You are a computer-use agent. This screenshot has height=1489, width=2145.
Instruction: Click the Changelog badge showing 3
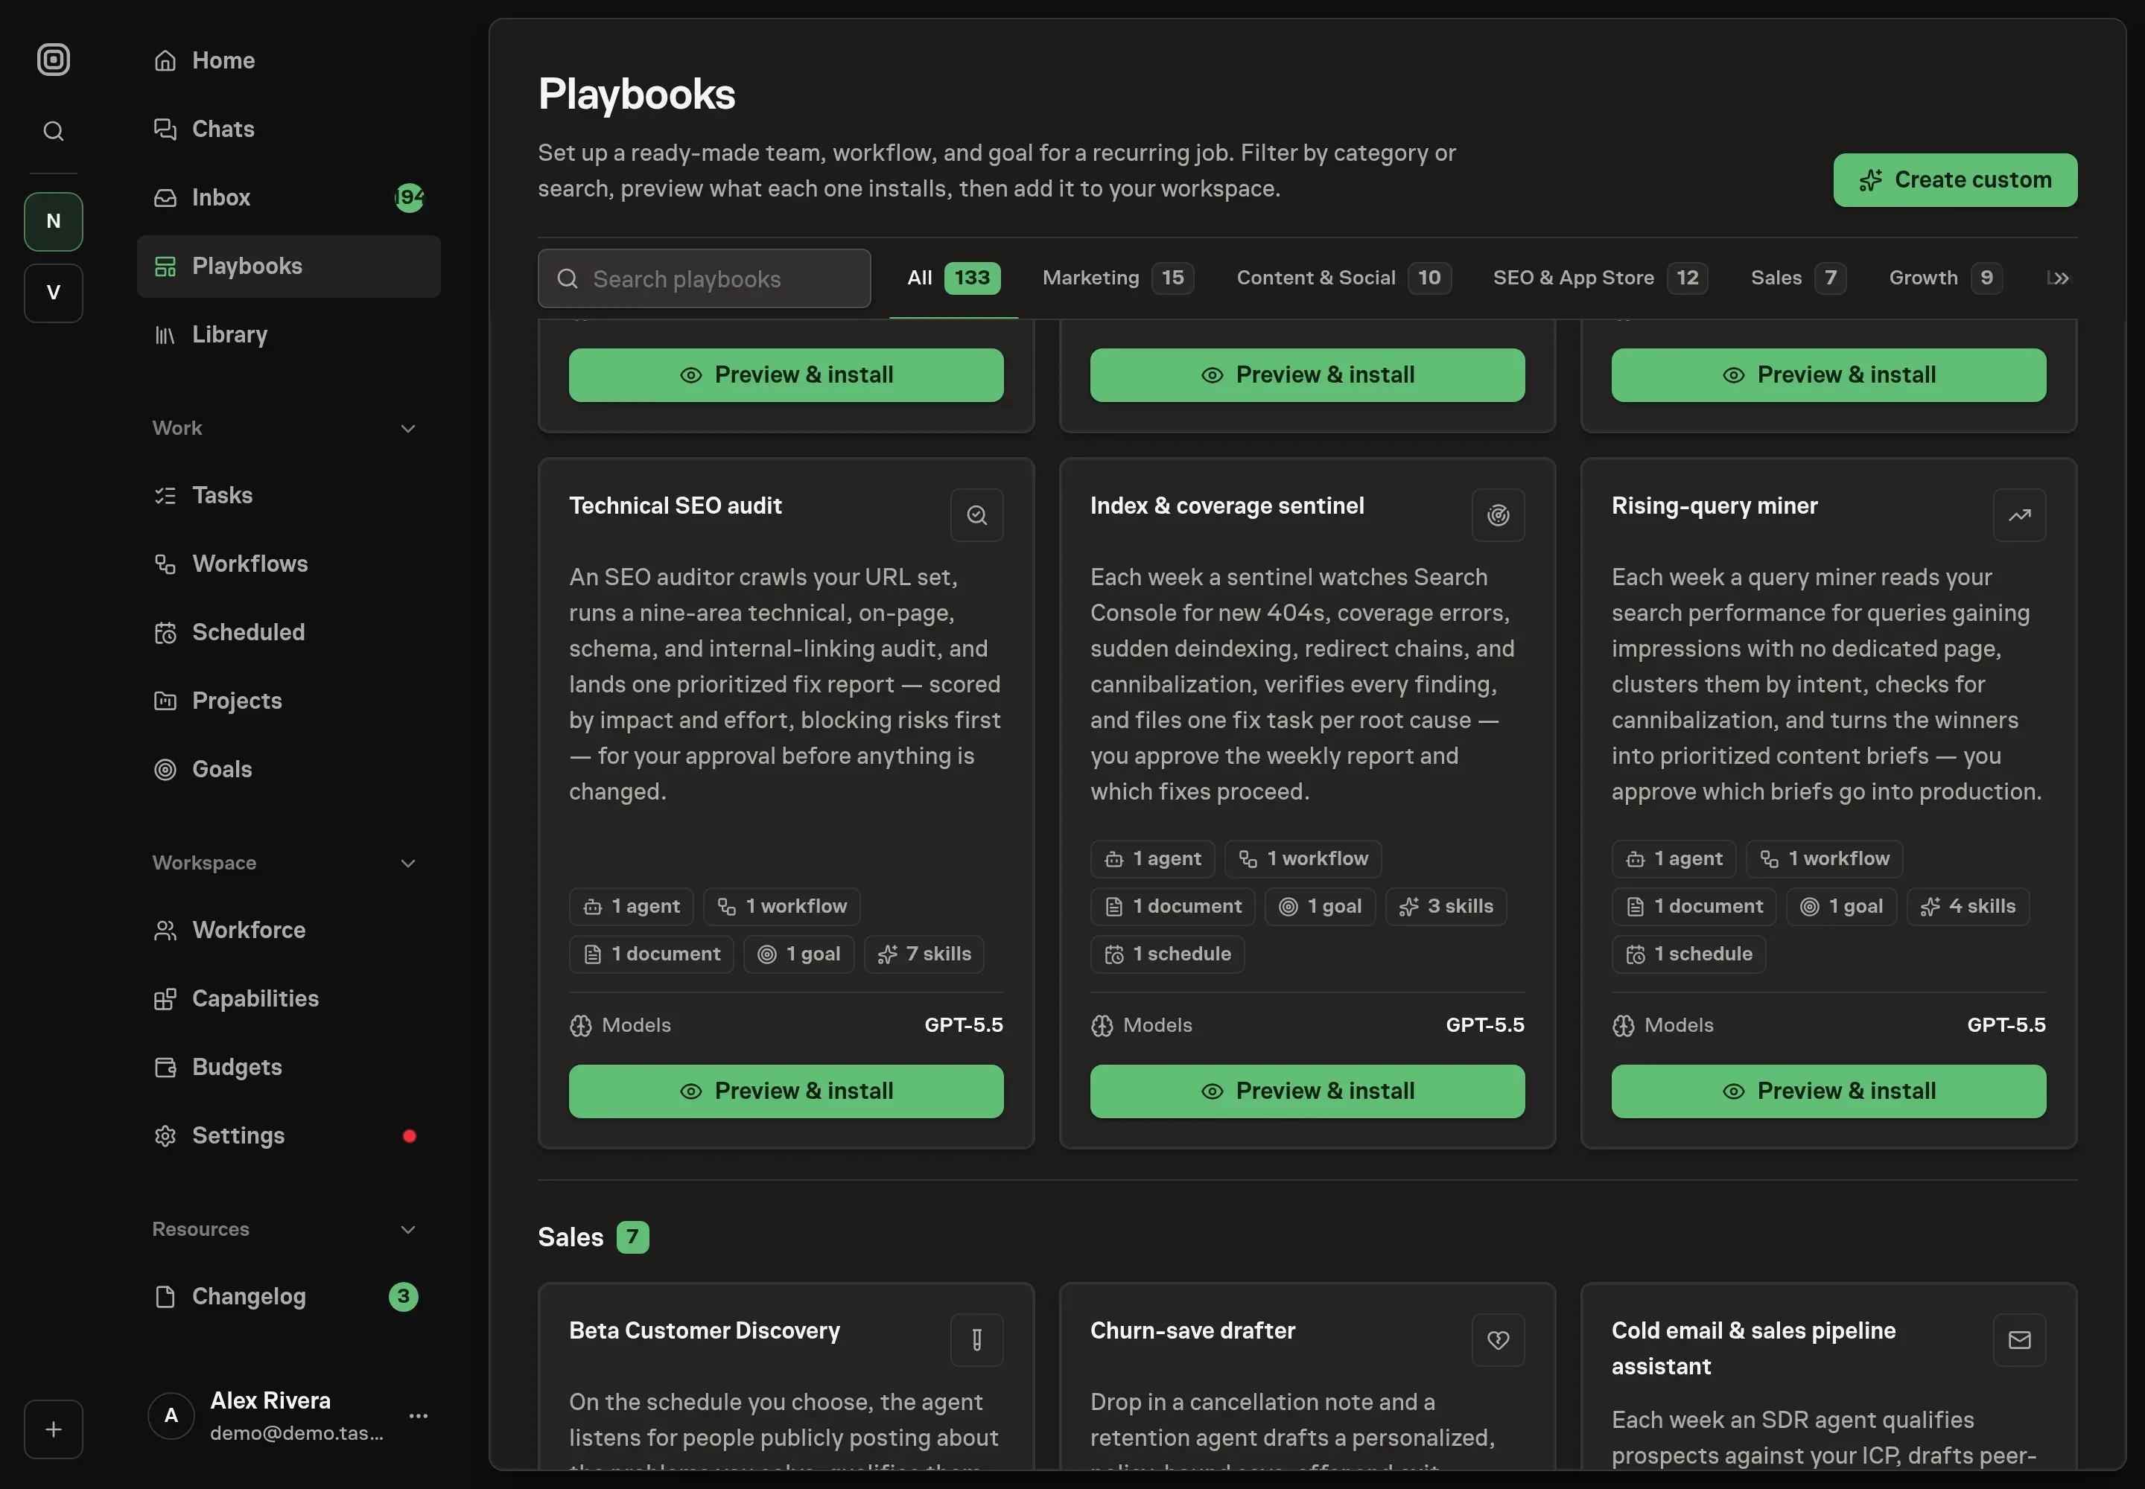(x=403, y=1297)
